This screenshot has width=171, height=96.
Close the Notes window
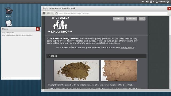pos(38,29)
